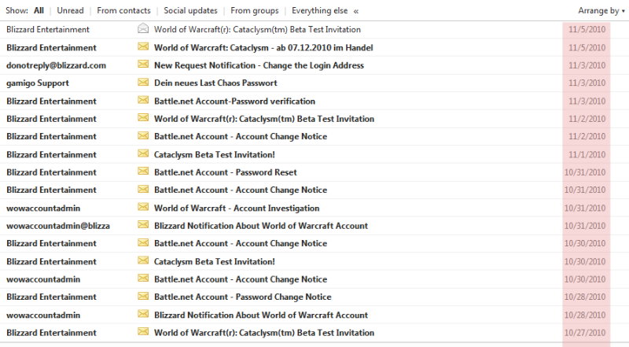Click envelope icon of wowaccountadmin's 10/30/2010 Account Change Notice

point(143,279)
